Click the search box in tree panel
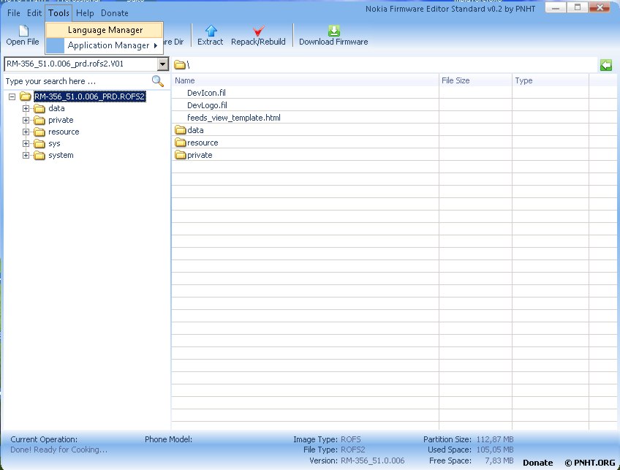Viewport: 620px width, 470px height. point(77,81)
